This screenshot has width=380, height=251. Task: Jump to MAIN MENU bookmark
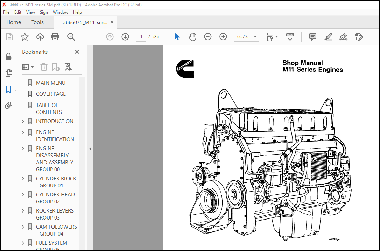[51, 83]
